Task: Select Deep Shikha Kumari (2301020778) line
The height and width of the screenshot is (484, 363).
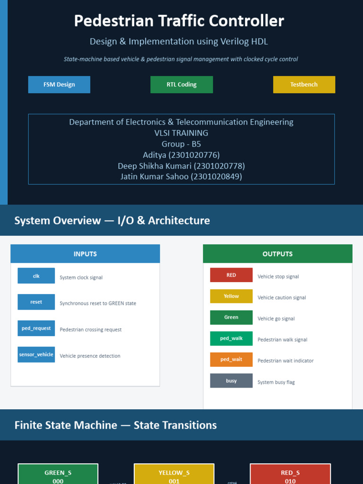Action: (x=181, y=166)
